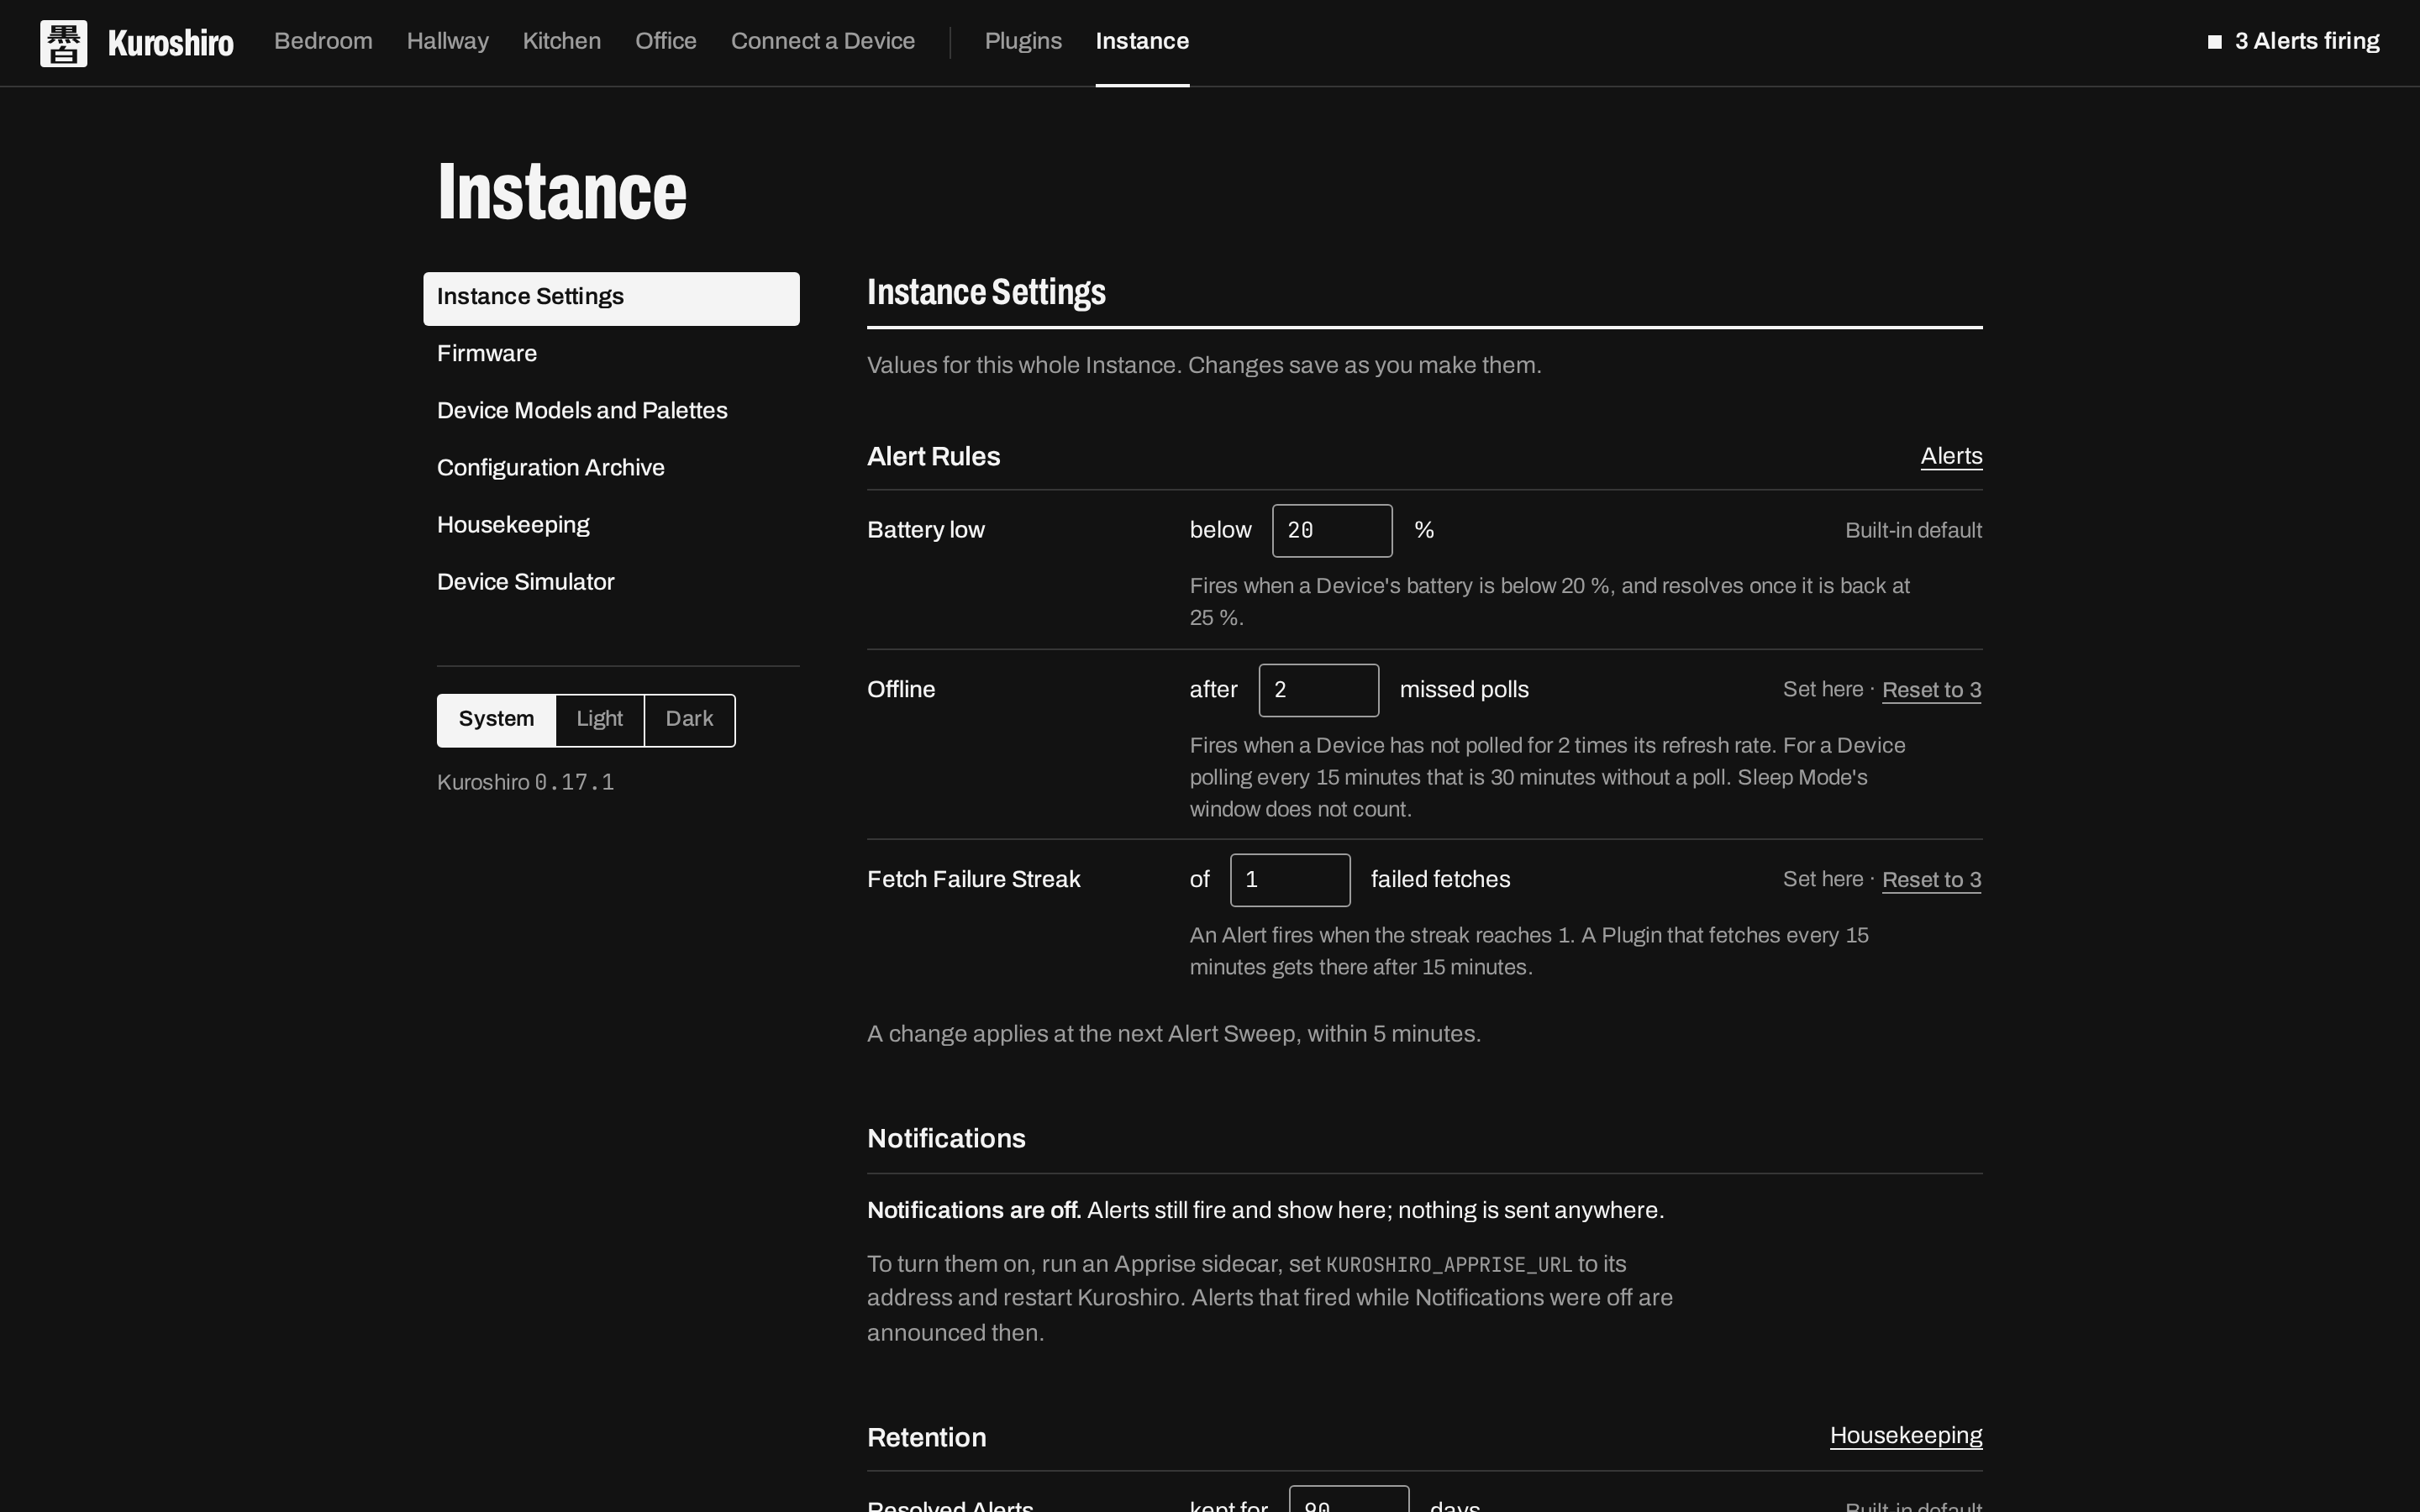
Task: Click the KUROSHIRO_APPRISE_URL code text
Action: click(x=1448, y=1265)
